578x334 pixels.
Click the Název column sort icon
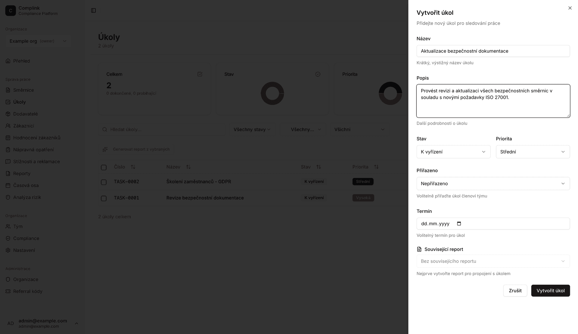click(x=188, y=167)
